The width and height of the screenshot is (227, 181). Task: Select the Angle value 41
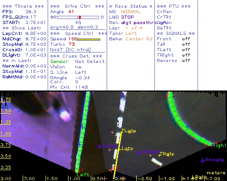click(x=71, y=12)
